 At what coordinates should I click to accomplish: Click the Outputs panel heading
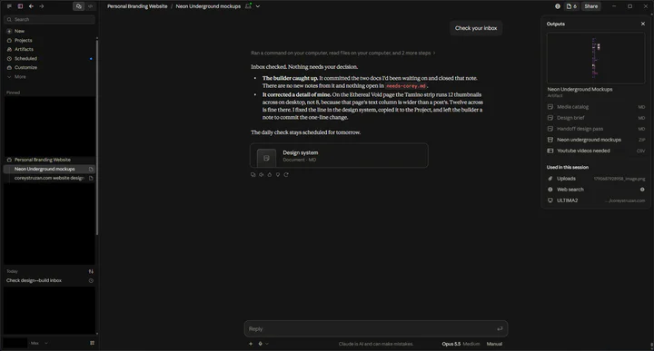(x=556, y=24)
